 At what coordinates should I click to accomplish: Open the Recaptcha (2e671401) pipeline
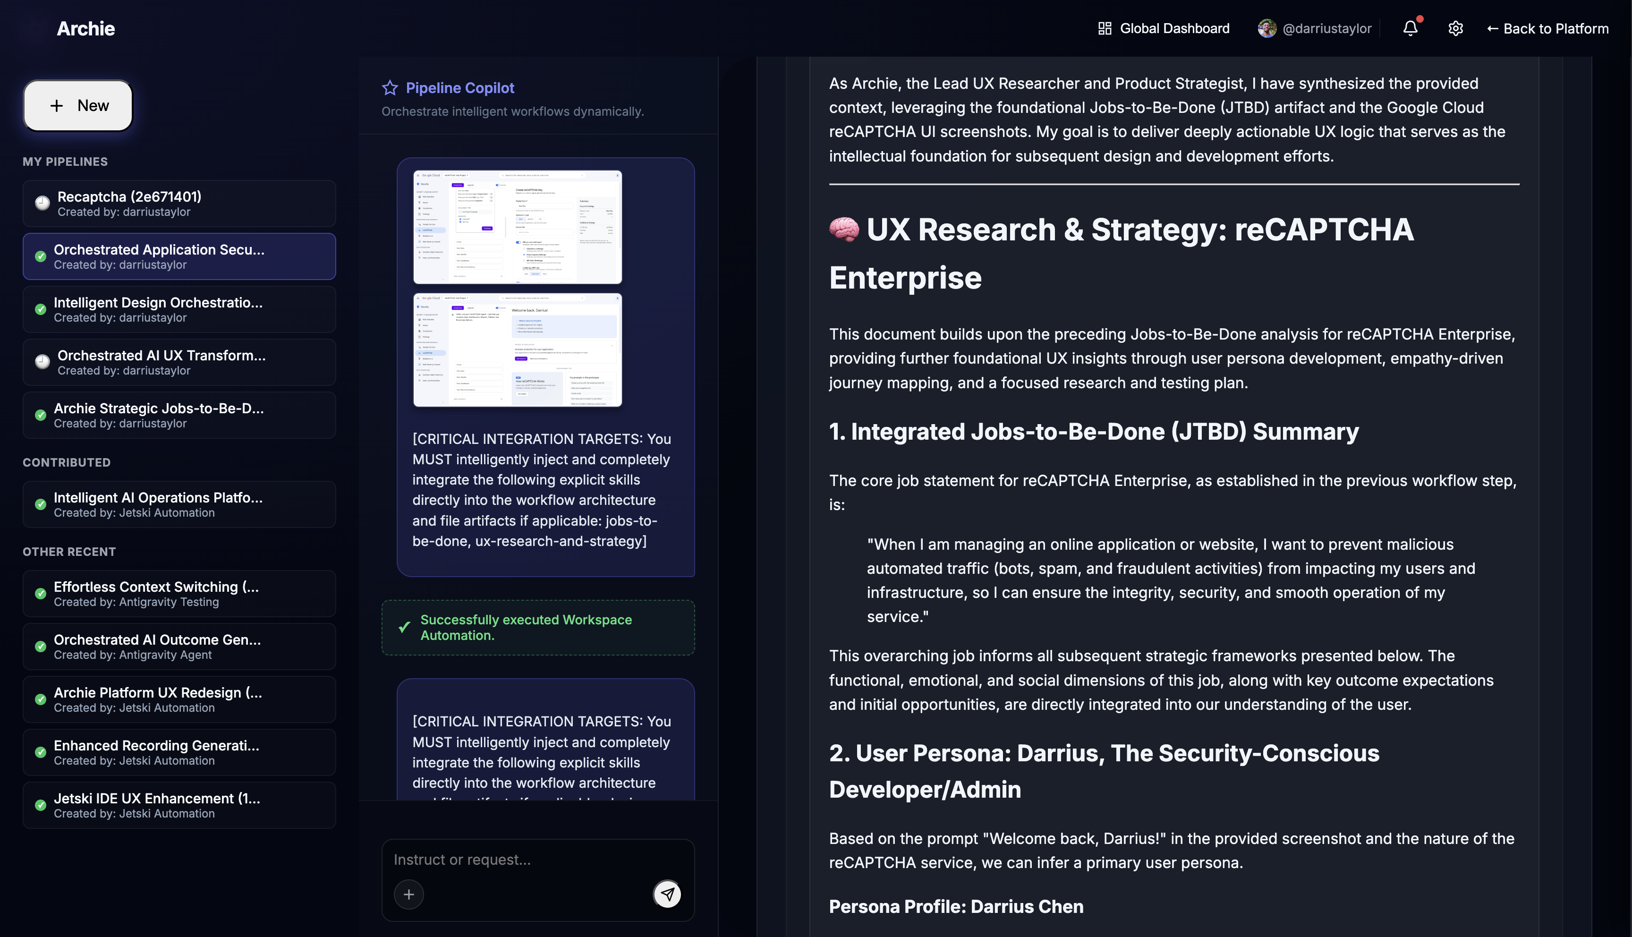pos(179,204)
